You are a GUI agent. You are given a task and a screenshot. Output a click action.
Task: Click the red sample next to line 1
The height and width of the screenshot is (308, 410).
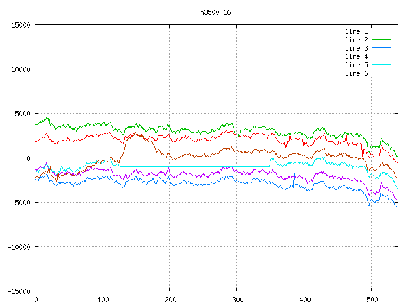(381, 31)
